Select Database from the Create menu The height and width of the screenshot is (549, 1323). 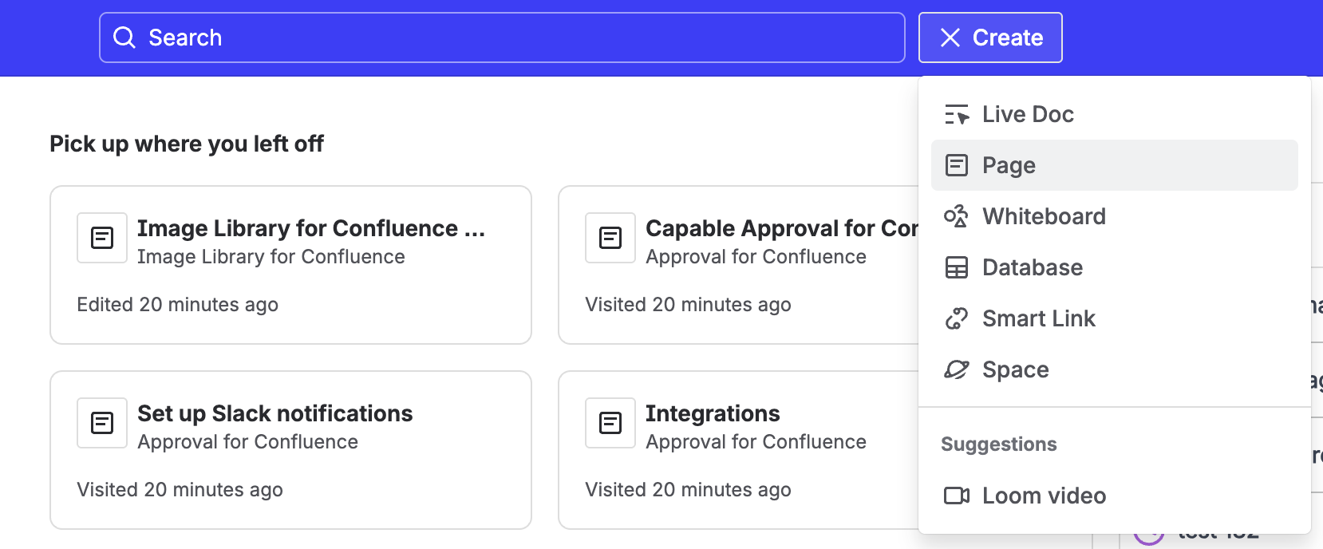point(1033,267)
